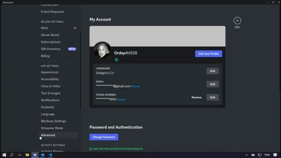Image resolution: width=281 pixels, height=158 pixels.
Task: Open Billing settings
Action: (x=58, y=56)
